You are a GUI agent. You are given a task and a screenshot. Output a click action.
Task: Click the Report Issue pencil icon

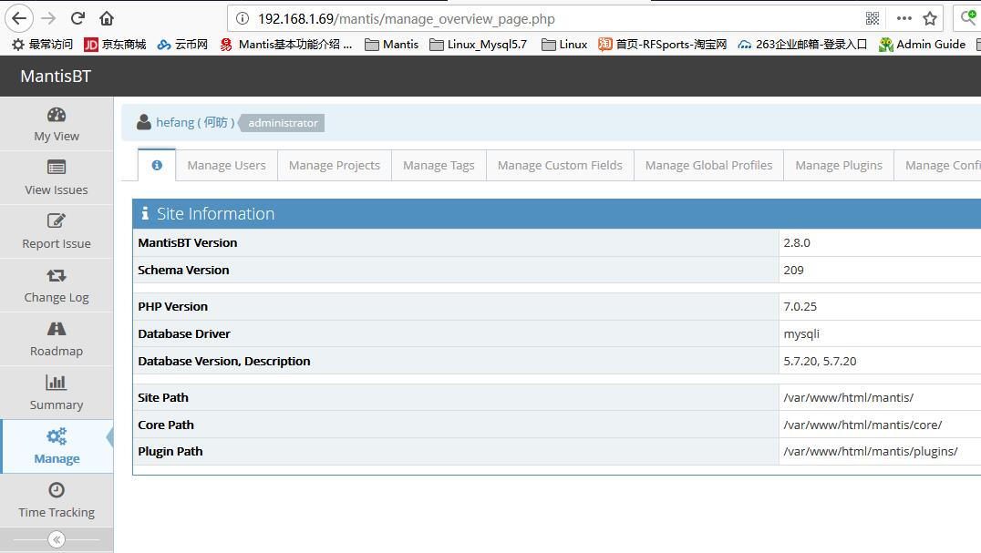click(57, 221)
